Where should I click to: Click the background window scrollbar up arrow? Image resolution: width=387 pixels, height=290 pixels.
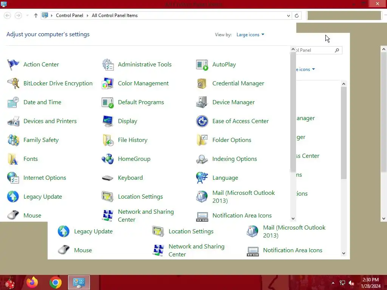[344, 84]
